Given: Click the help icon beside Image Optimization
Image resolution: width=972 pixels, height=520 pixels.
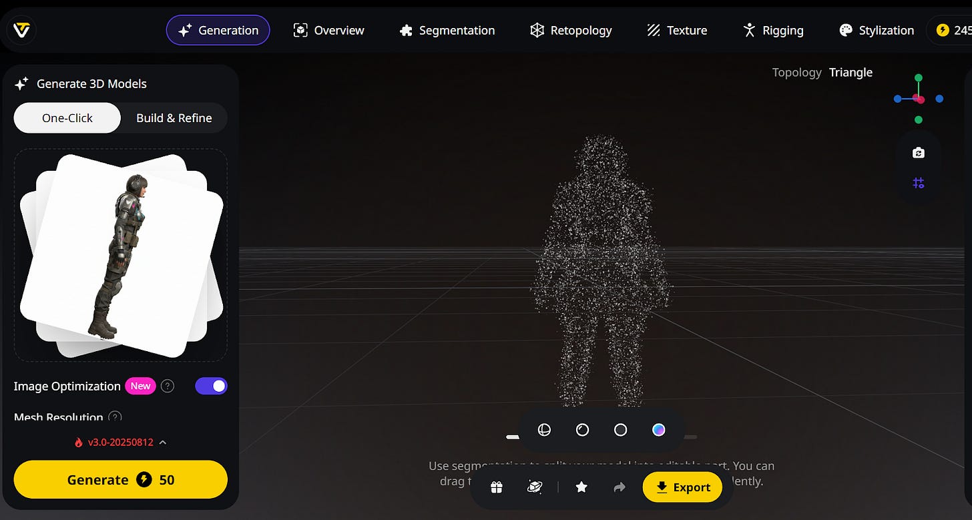Looking at the screenshot, I should (x=168, y=386).
